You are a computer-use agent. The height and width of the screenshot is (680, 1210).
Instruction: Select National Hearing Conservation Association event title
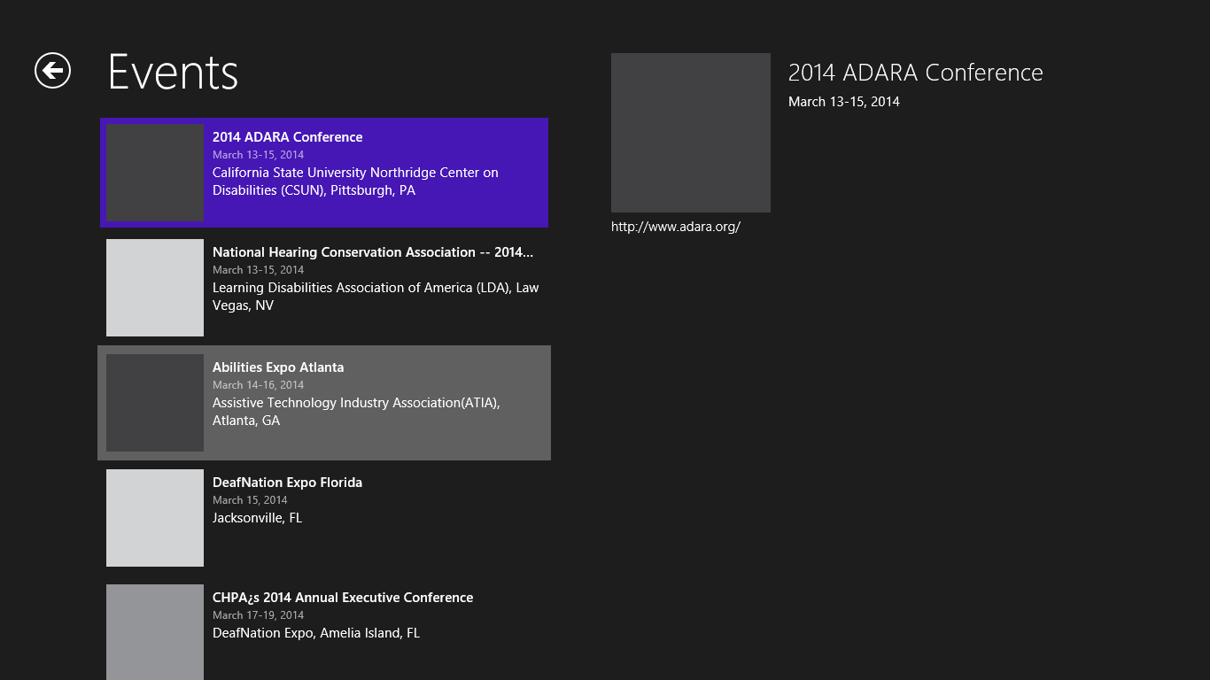373,252
